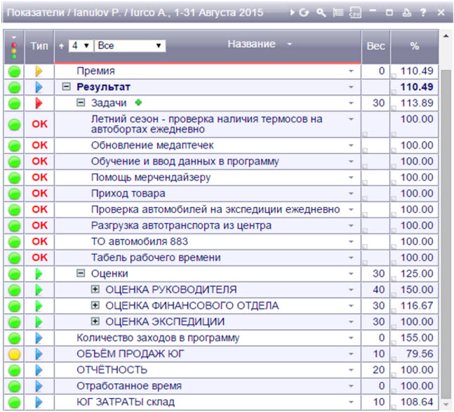Click the yellow status circle for ОБЪЁМ ПРОДАЖ ЮГ
Screen dimensions: 454x412
(14, 354)
